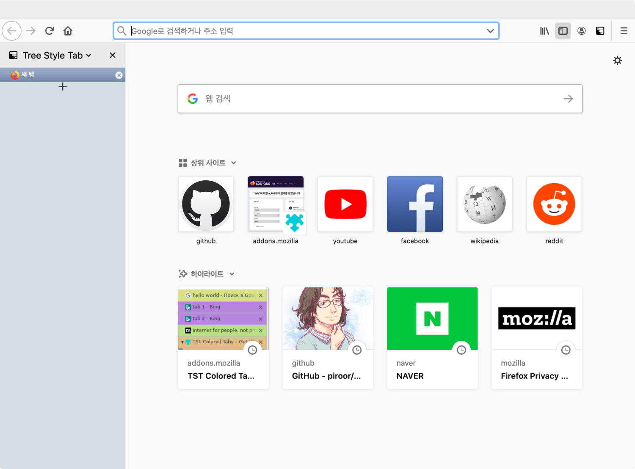Select the 새 탭 tab in sidebar

[x=62, y=75]
